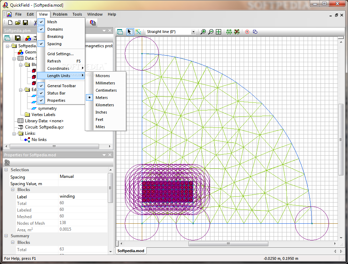Collapse the Softpedia root tree node
The width and height of the screenshot is (348, 264).
pos(8,46)
